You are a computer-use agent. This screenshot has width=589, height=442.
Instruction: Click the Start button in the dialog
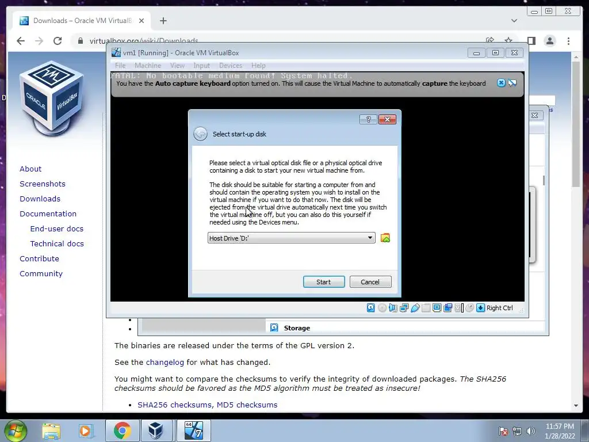[324, 282]
